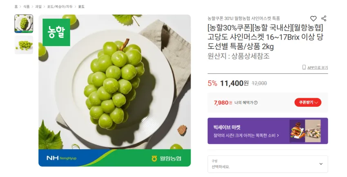Go to 홈 in breadcrumb

pyautogui.click(x=16, y=7)
